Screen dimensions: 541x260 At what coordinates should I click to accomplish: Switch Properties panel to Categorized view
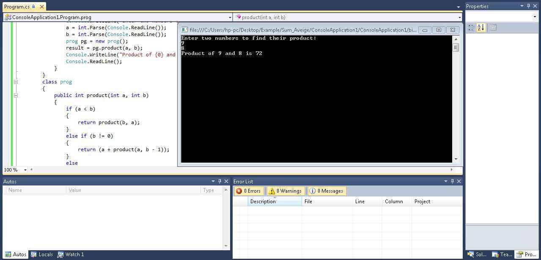(x=470, y=28)
